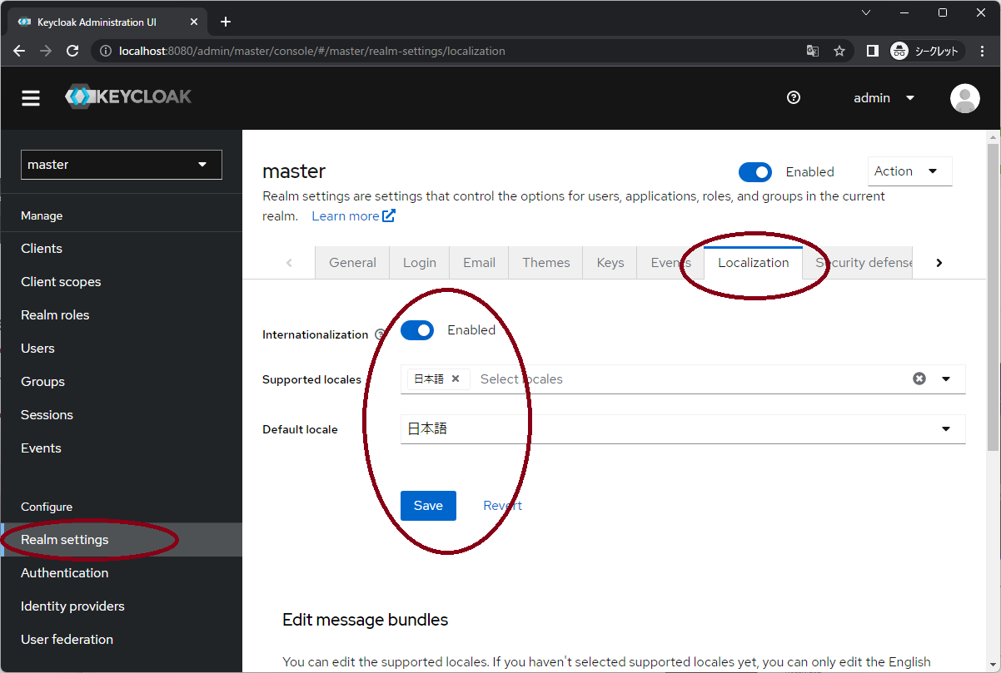Click the help icon next to Internationalization
This screenshot has width=1001, height=673.
pyautogui.click(x=381, y=334)
